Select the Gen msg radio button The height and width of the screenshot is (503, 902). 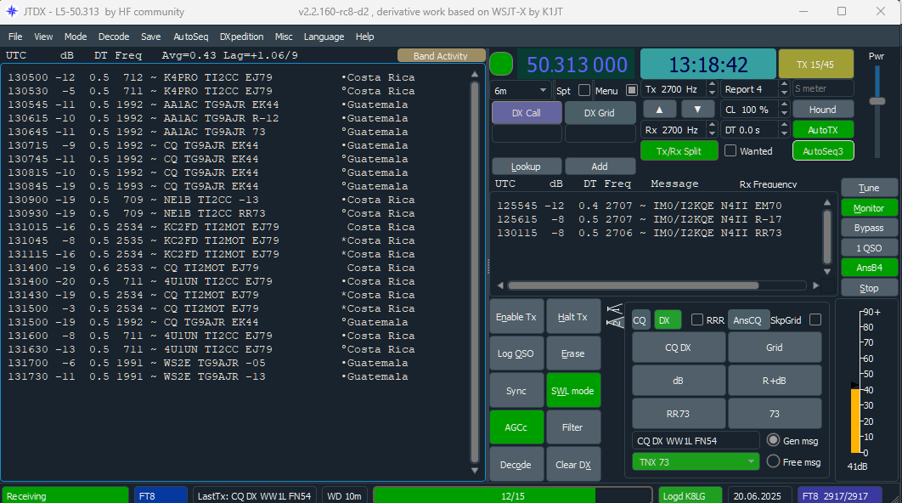point(773,440)
